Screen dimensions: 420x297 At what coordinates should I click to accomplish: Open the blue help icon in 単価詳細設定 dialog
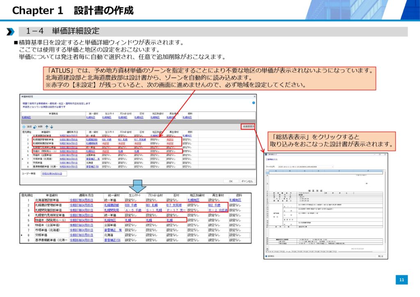click(x=253, y=103)
